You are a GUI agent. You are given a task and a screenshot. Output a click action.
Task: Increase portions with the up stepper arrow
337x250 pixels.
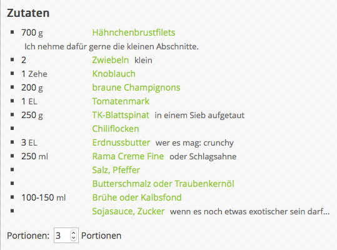[x=73, y=233]
